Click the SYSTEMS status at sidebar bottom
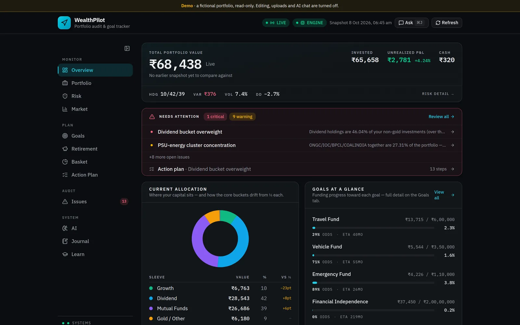 coord(76,323)
